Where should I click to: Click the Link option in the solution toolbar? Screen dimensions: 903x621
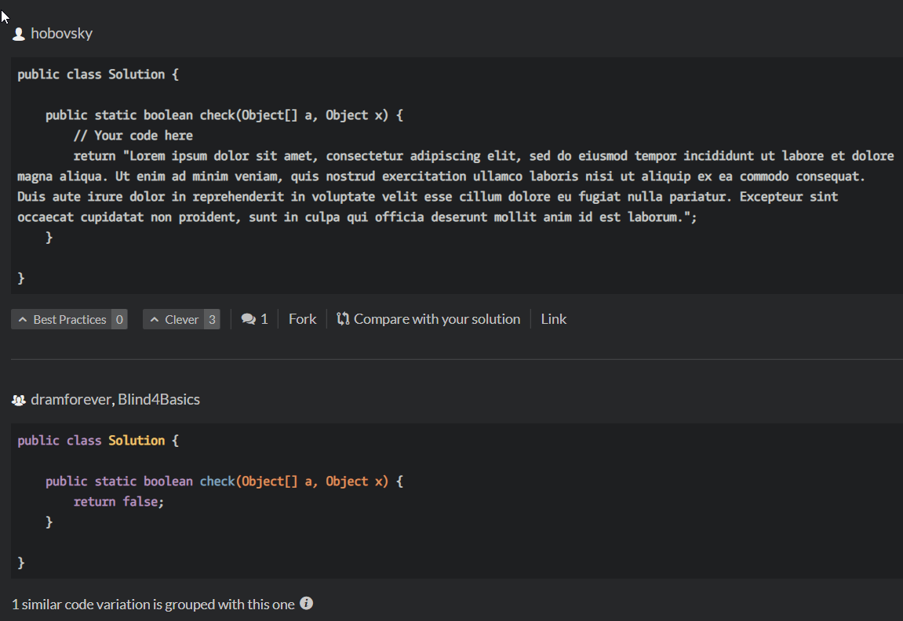pyautogui.click(x=554, y=318)
